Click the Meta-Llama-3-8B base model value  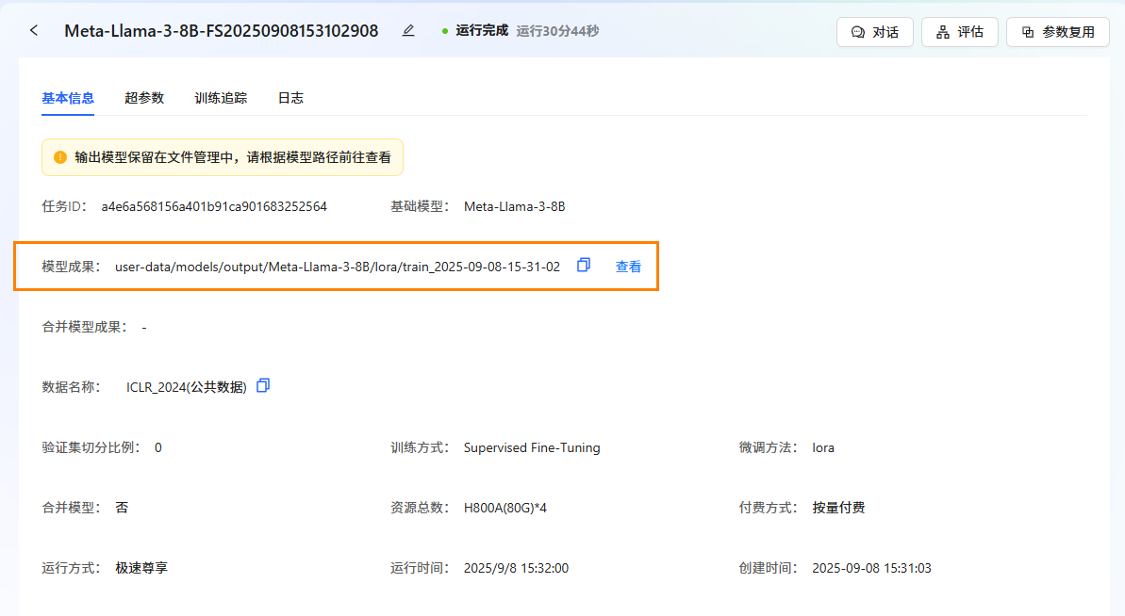[514, 206]
